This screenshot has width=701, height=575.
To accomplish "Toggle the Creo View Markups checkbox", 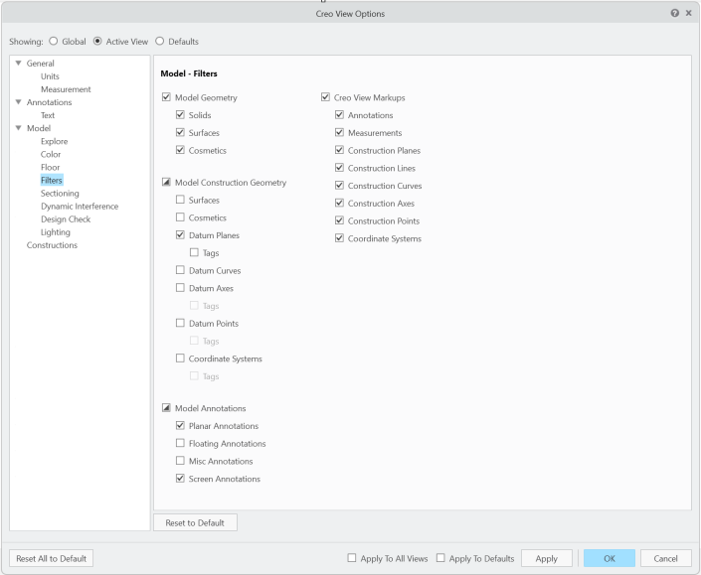I will (325, 97).
